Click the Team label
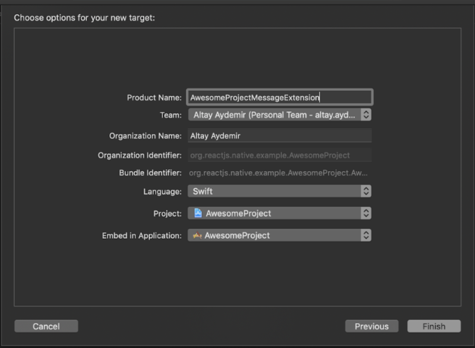The width and height of the screenshot is (475, 348). (x=171, y=115)
